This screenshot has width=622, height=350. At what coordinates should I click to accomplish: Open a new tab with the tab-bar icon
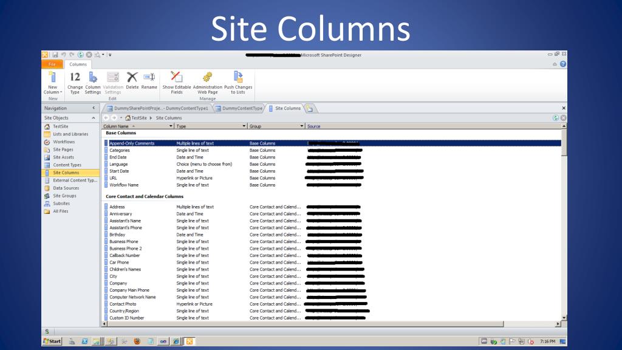[310, 108]
